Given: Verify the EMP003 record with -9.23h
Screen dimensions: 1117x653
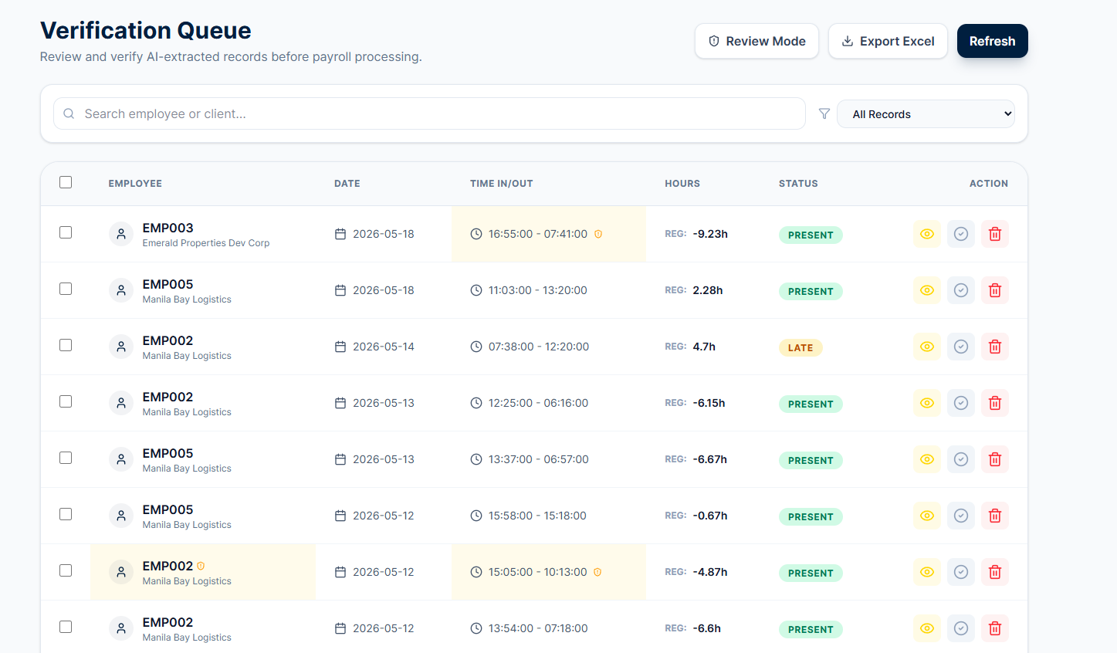Looking at the screenshot, I should (961, 234).
